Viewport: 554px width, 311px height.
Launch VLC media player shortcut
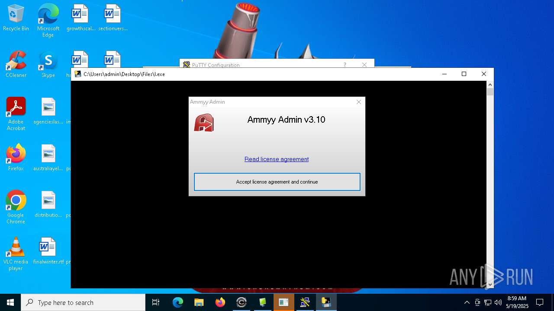coord(16,254)
